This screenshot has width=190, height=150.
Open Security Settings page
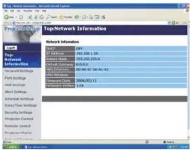[x=18, y=112]
